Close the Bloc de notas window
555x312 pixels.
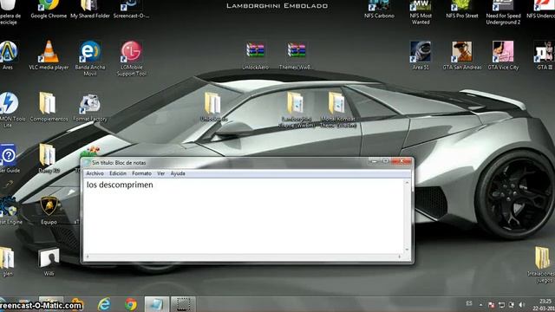[x=402, y=161]
